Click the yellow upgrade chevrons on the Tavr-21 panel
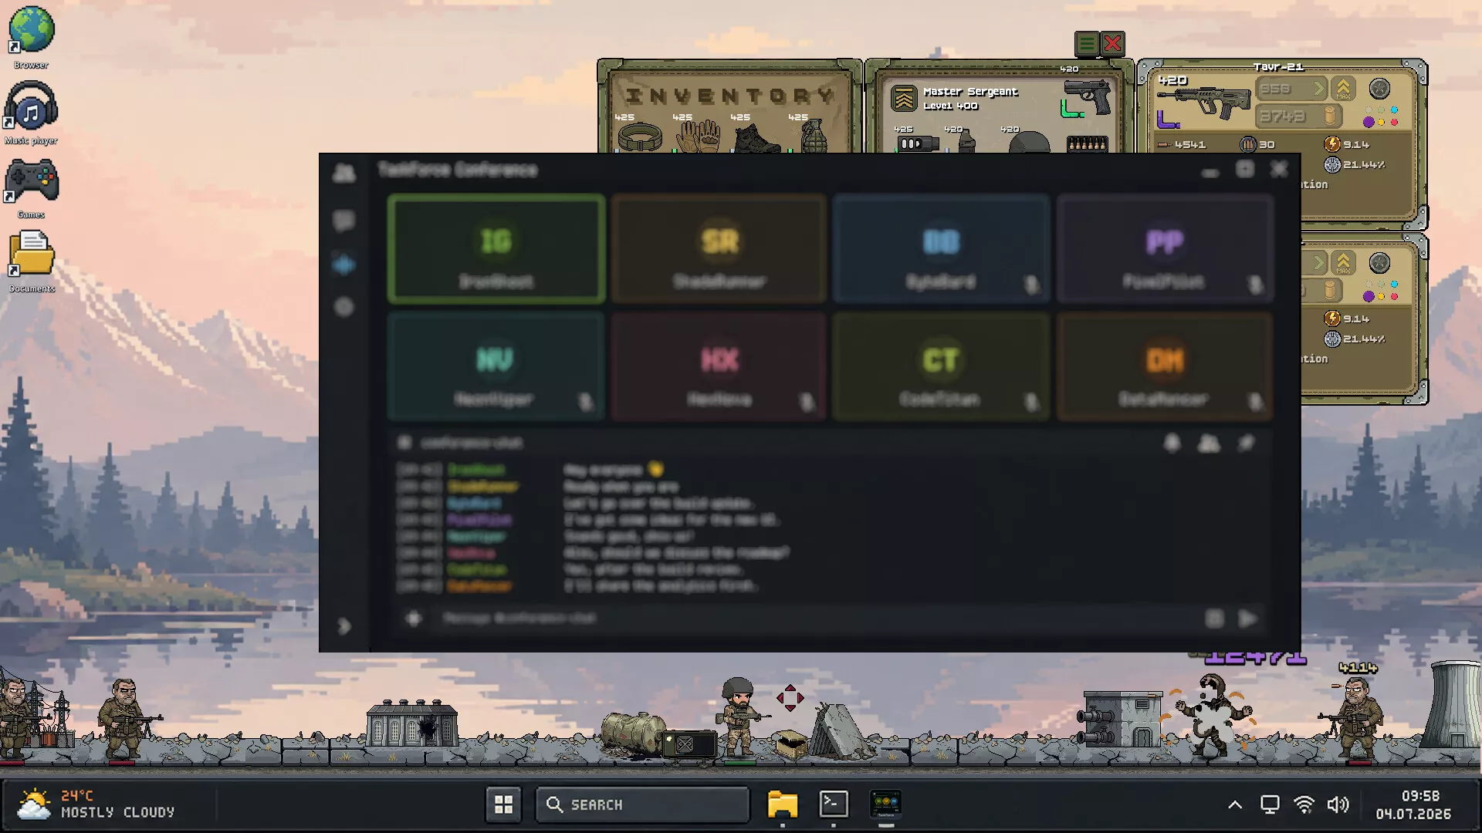This screenshot has width=1482, height=833. point(1344,89)
